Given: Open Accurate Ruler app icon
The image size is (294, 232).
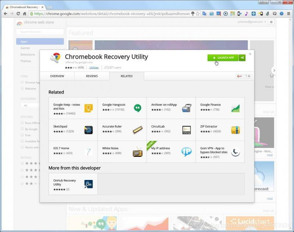Looking at the screenshot, I should (x=137, y=130).
